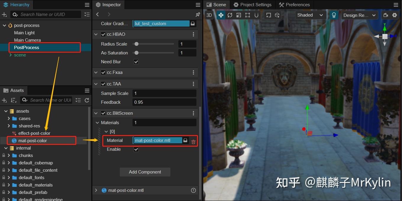Click the Add Component button
Screen dimensions: 402x201
pyautogui.click(x=145, y=172)
